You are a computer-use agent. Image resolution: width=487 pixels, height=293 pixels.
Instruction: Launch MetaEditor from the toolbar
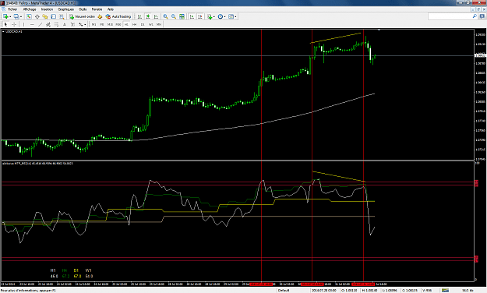100,16
